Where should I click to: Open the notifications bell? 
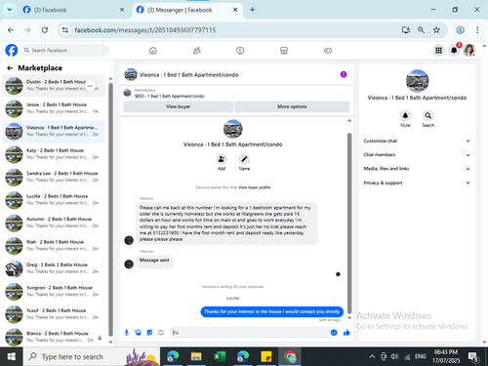[454, 50]
